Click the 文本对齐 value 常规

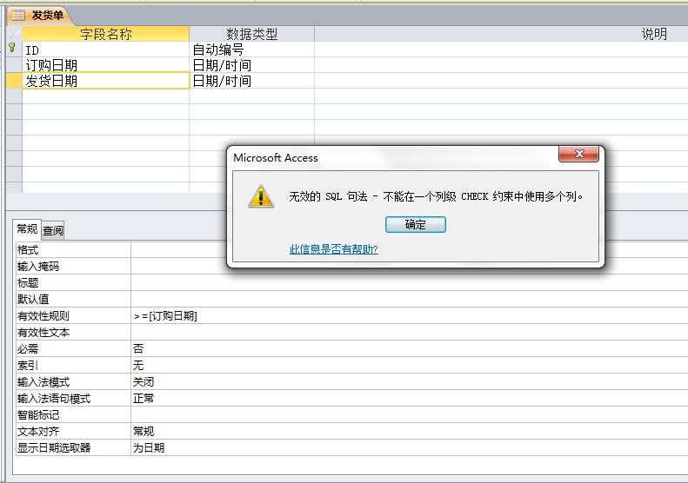point(410,431)
